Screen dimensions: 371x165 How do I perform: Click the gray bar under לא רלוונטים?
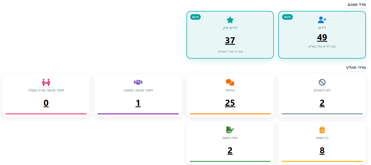(322, 114)
